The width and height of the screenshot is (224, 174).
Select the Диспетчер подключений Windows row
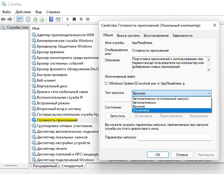click(x=65, y=160)
